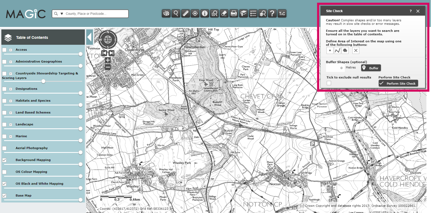Untick the OS Black and White Mapping checkbox
This screenshot has height=213, width=431.
pos(4,184)
